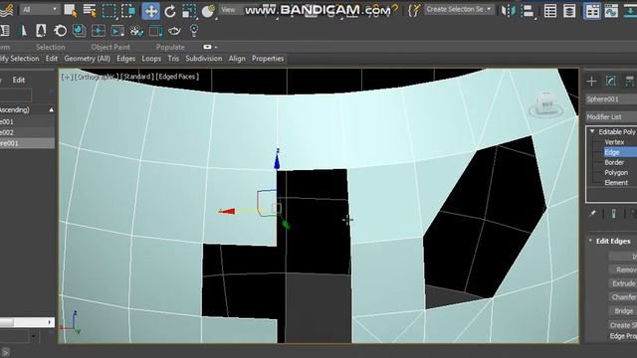Viewport: 637px width, 358px height.
Task: Click the Pin Stack icon
Action: pos(592,214)
